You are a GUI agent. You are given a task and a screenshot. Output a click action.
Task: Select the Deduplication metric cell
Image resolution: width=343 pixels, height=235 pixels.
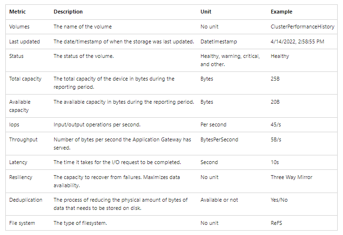pos(26,200)
